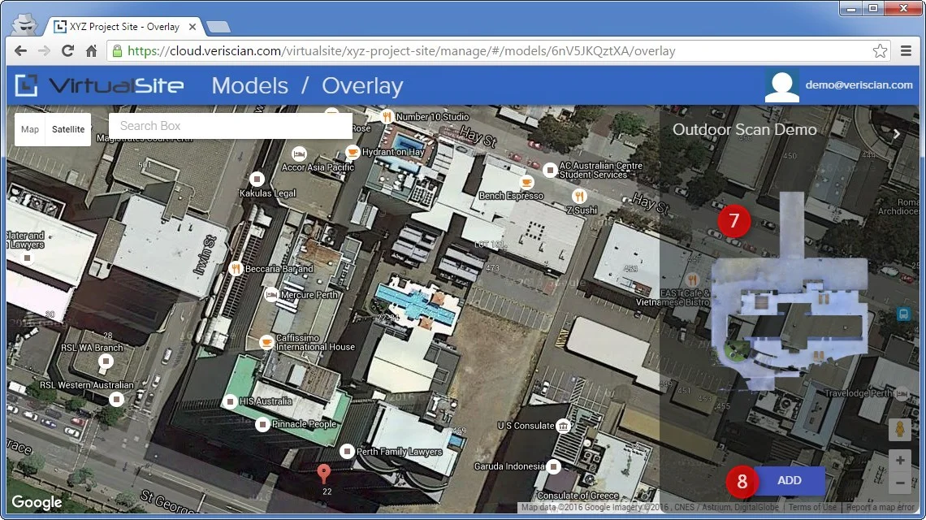Click the Beccaria Bar restaurant marker
The width and height of the screenshot is (926, 520).
point(236,269)
